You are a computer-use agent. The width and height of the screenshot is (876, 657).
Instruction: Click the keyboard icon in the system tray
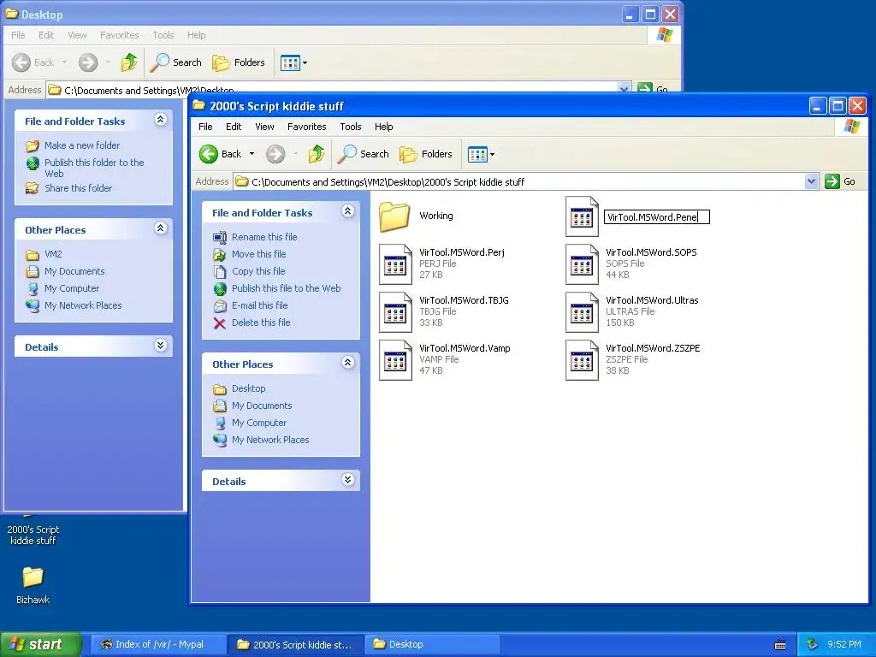pos(780,645)
